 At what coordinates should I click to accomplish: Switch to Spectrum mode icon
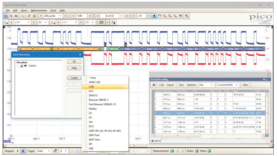(x=16, y=16)
